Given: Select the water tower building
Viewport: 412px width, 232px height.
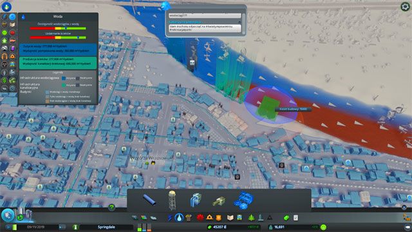Looking at the screenshot, I should tap(172, 200).
